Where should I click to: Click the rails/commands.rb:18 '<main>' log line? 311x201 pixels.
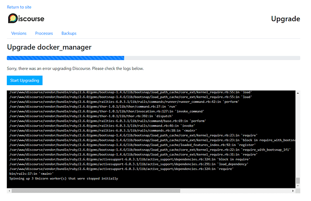(x=103, y=130)
